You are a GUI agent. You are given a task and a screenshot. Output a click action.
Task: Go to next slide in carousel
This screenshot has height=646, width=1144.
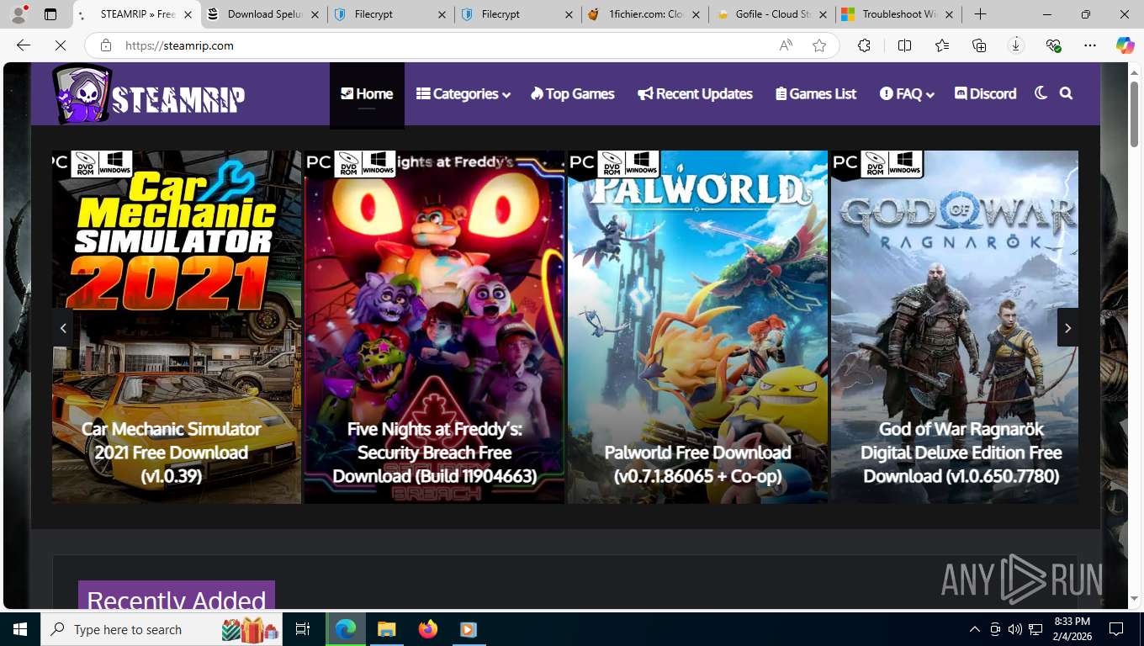point(1067,328)
